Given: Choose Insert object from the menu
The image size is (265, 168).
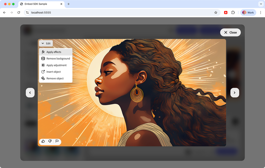Looking at the screenshot, I should click(x=53, y=72).
